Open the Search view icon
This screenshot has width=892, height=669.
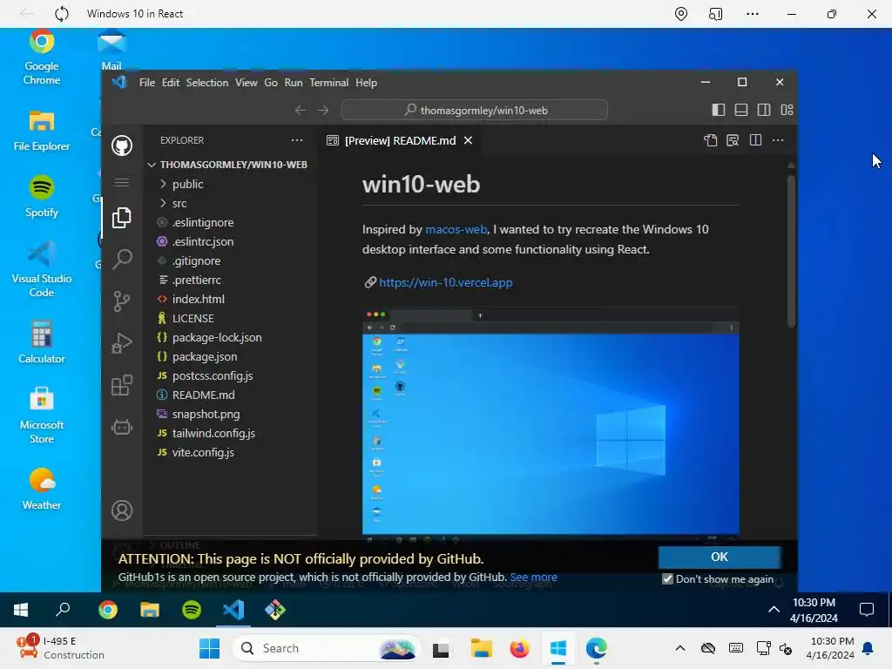tap(122, 260)
